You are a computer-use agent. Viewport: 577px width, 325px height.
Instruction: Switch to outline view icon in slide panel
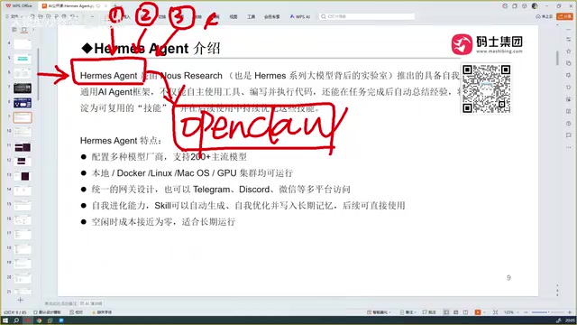(x=14, y=30)
